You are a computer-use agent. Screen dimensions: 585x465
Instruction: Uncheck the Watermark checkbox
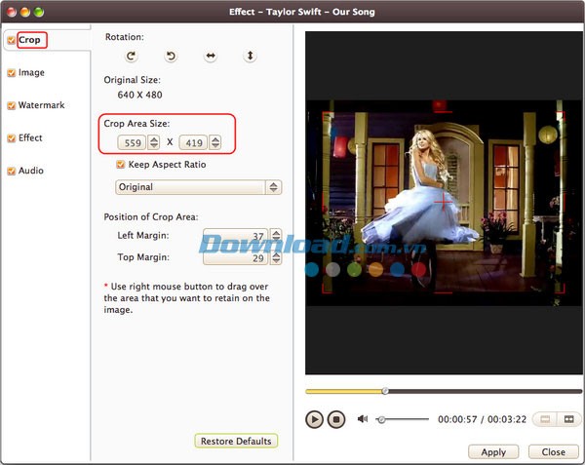(11, 105)
